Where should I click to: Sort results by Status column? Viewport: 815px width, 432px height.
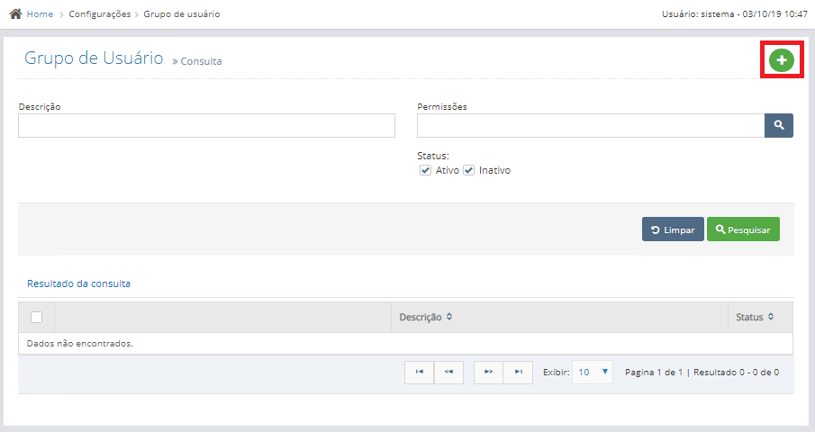pos(755,317)
